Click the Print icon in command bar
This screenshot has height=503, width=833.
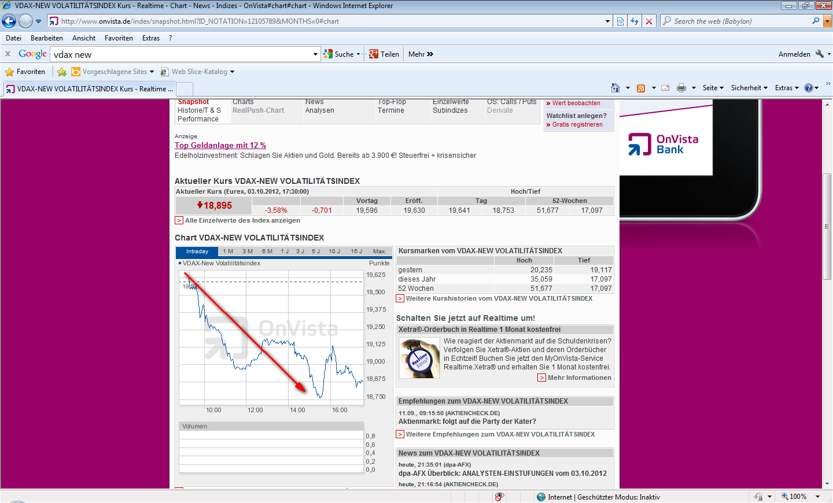[x=681, y=88]
